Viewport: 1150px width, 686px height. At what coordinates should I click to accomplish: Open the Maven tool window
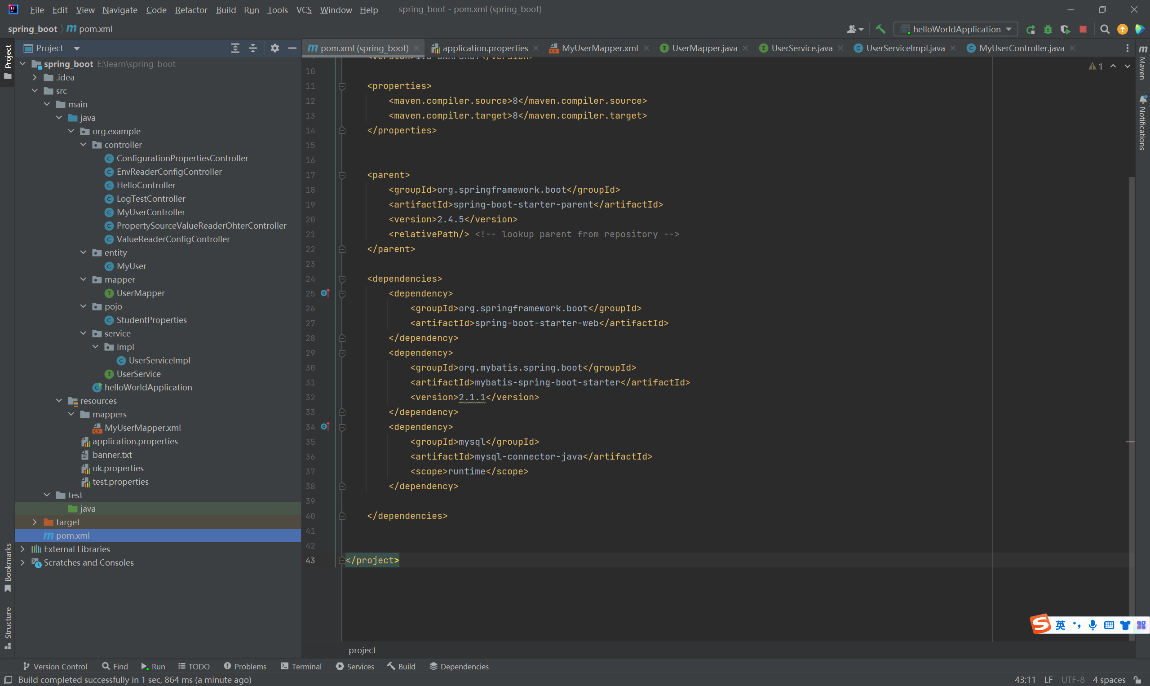[x=1143, y=64]
